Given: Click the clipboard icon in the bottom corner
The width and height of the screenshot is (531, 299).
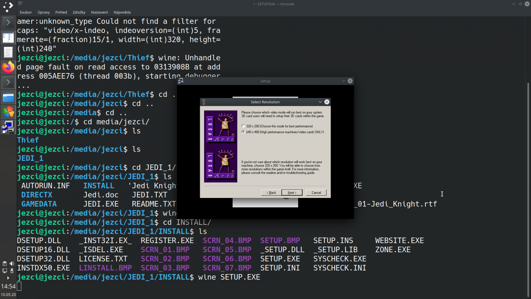Looking at the screenshot, I should (4, 263).
